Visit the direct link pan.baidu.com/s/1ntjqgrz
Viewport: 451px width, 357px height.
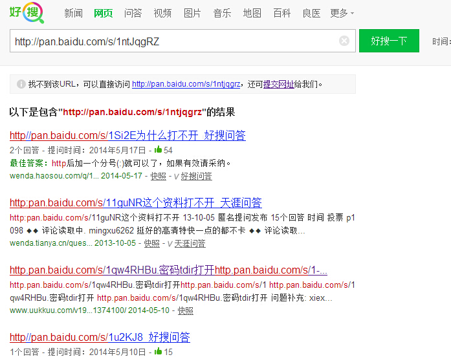pyautogui.click(x=186, y=84)
